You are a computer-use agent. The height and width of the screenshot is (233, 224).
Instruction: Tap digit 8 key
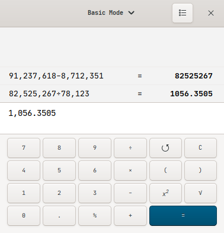(59, 148)
